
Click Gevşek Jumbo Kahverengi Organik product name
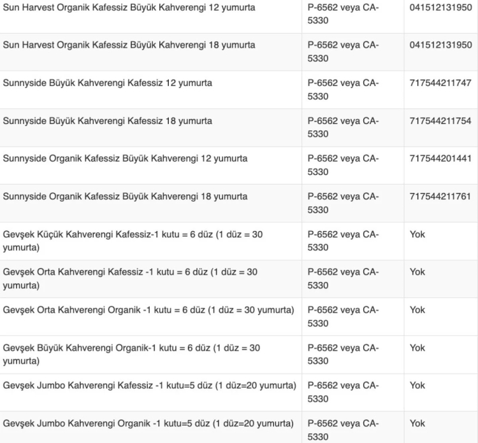pos(148,423)
